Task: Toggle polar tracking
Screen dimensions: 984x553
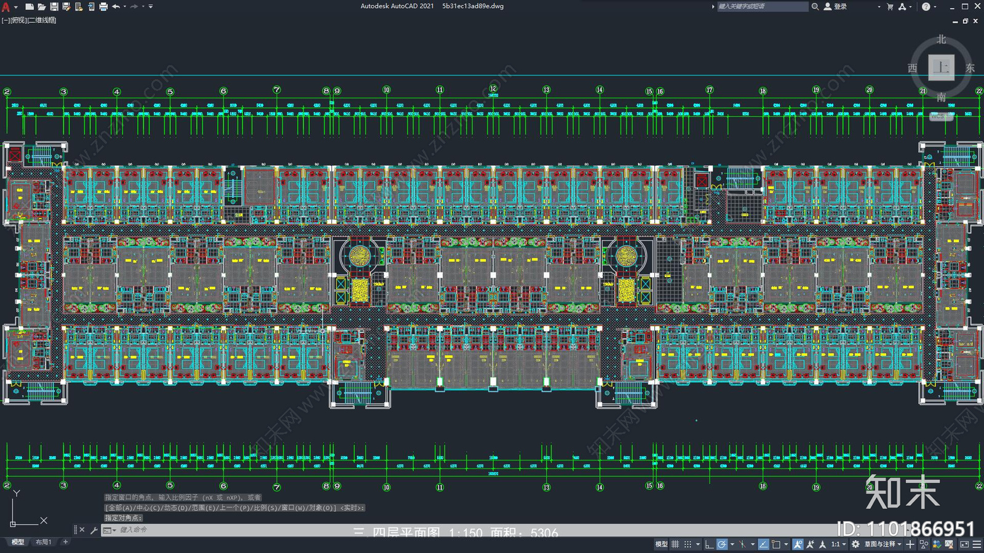Action: 722,544
